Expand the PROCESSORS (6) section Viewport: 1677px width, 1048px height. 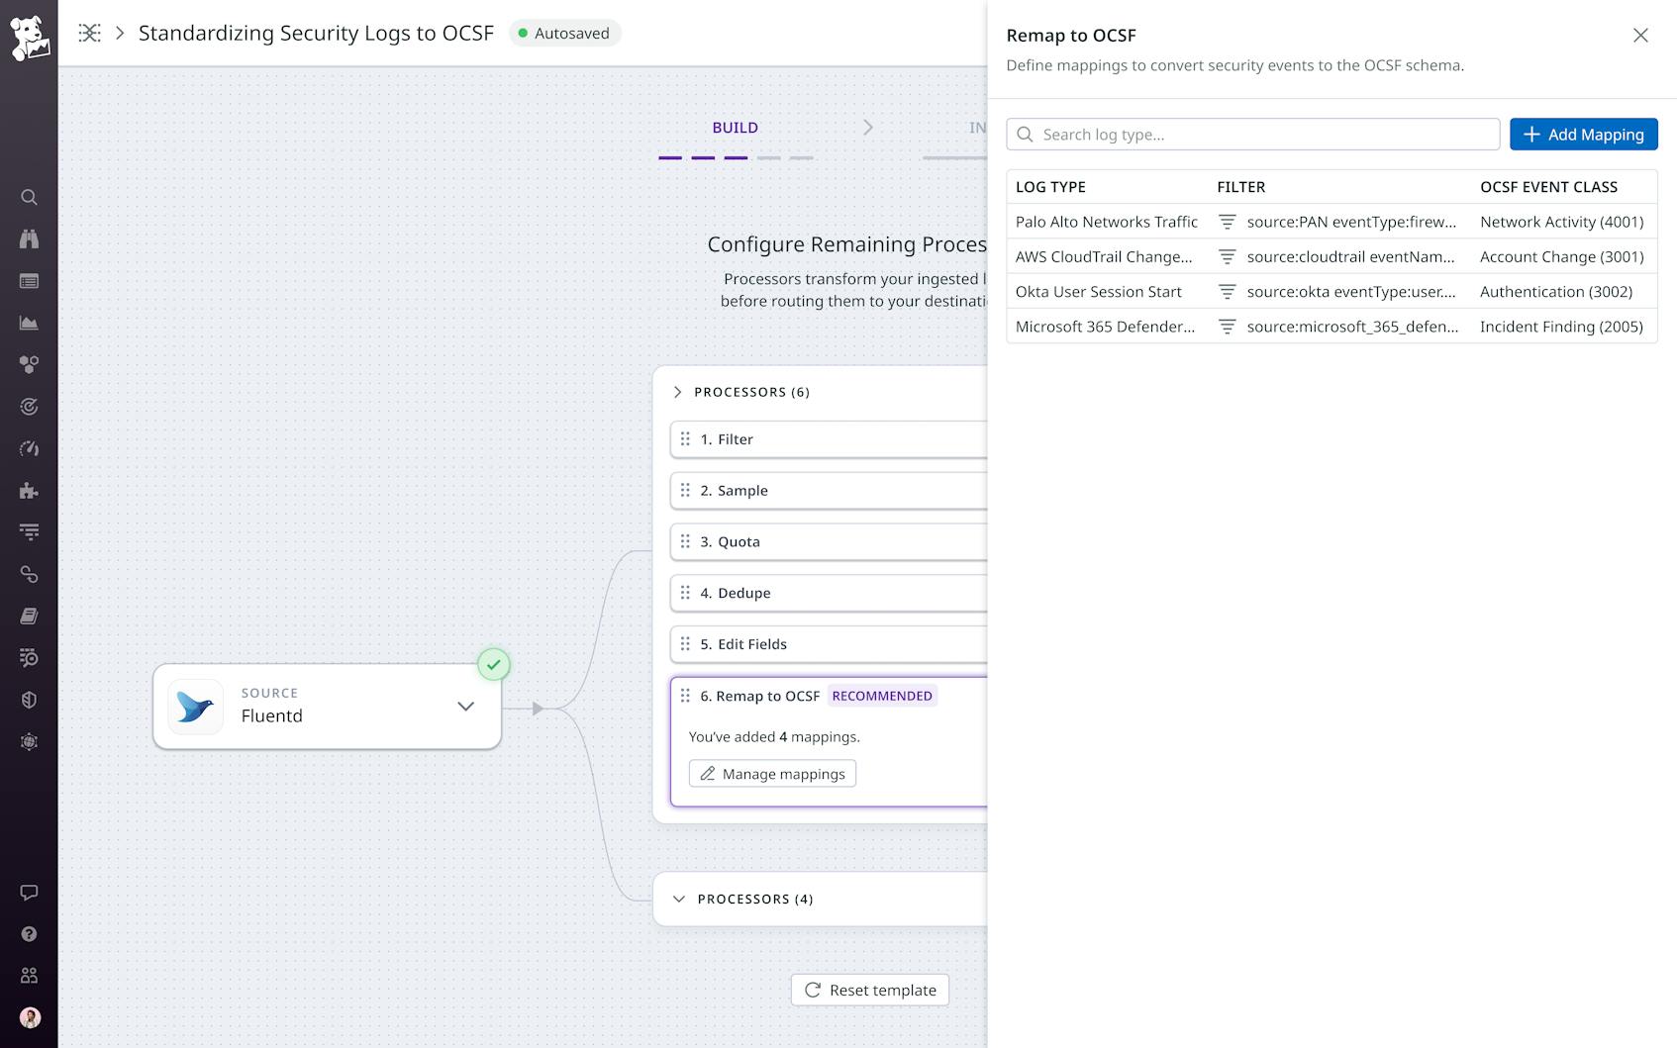(x=677, y=392)
